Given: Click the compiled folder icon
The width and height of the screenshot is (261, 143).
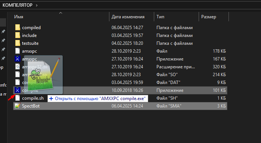Looking at the screenshot, I should (18, 28).
